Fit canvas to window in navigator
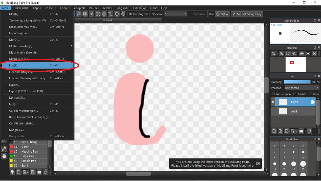The height and width of the screenshot is (181, 321). click(x=288, y=54)
